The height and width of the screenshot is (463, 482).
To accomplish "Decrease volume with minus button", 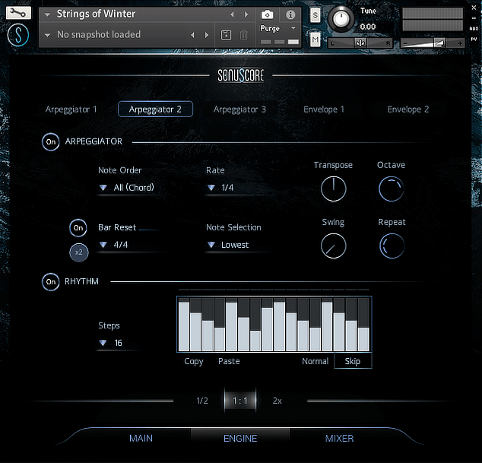I will pos(405,43).
